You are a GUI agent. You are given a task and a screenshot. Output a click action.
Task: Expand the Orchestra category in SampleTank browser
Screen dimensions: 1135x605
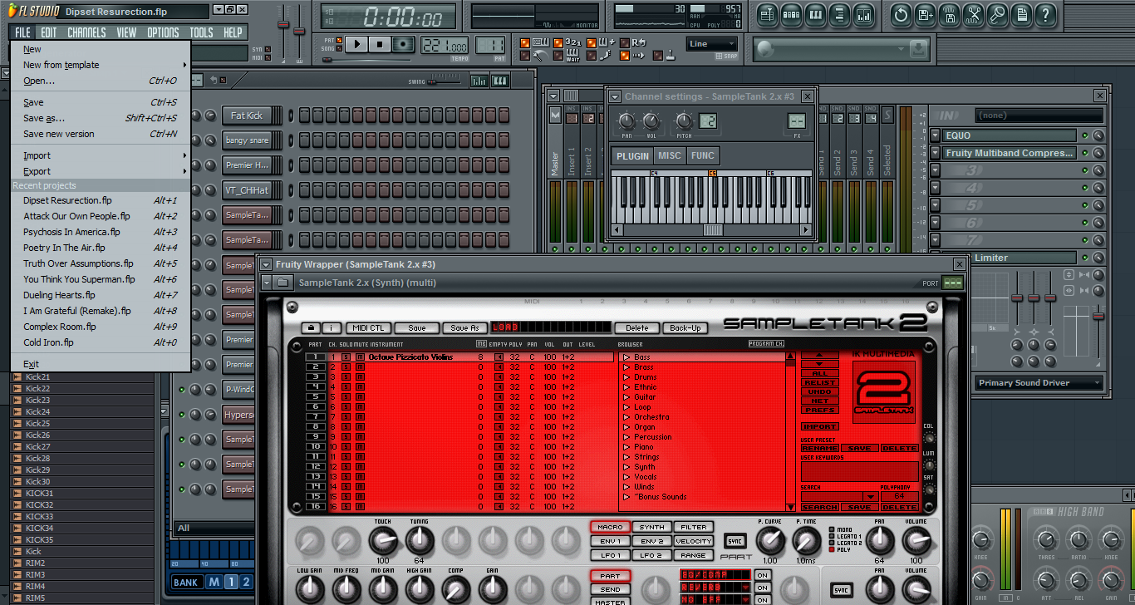pyautogui.click(x=626, y=417)
